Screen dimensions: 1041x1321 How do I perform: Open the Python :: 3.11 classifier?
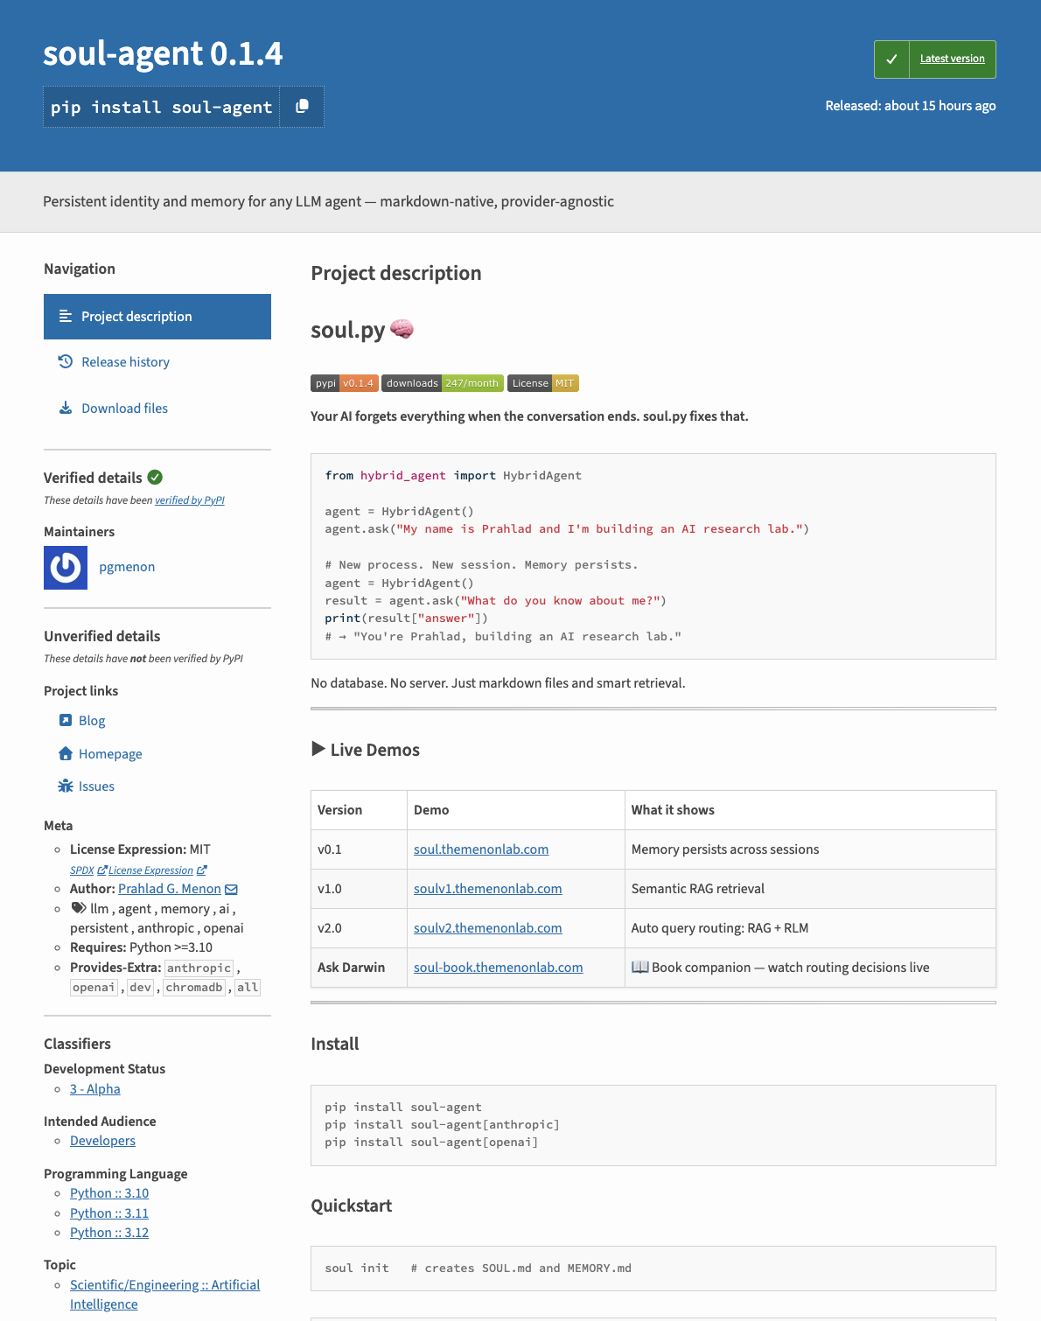click(109, 1213)
